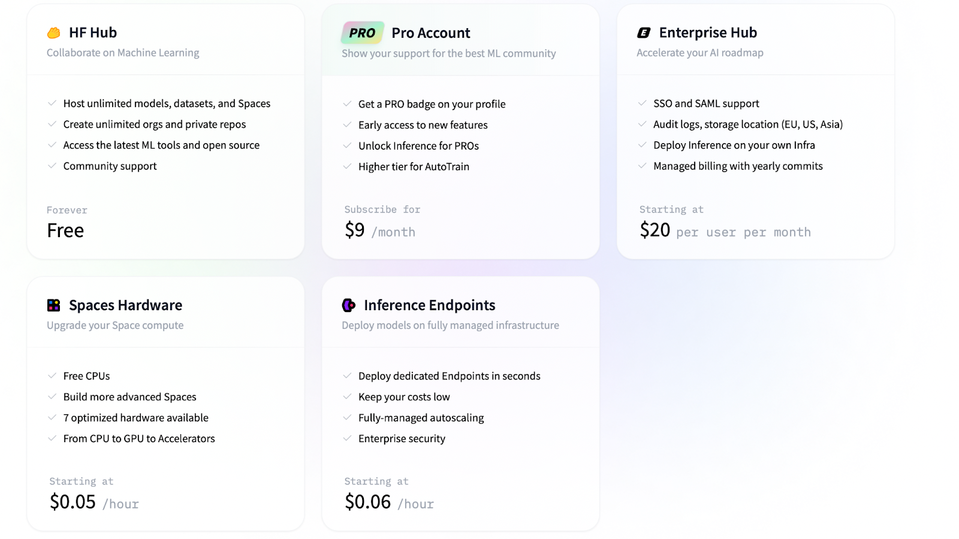Click 'Fully-managed autoscaling' feature text
This screenshot has height=539, width=959.
[421, 418]
